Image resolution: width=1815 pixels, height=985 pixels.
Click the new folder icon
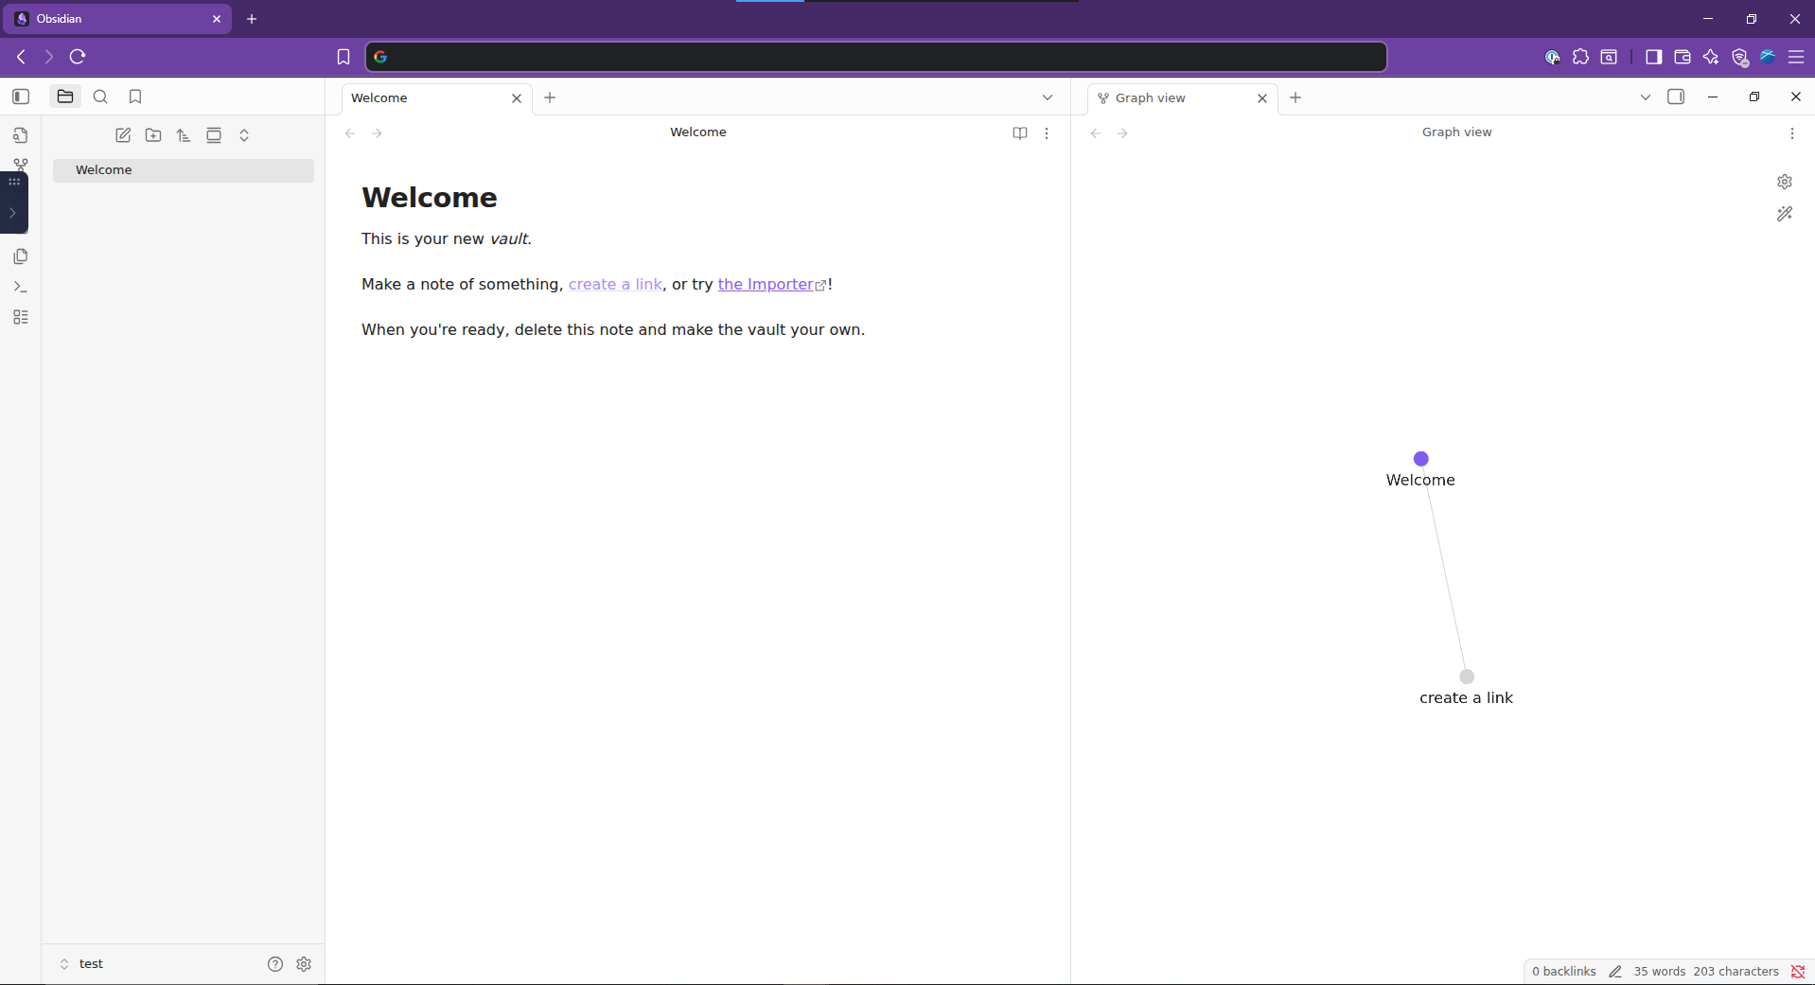pos(153,135)
